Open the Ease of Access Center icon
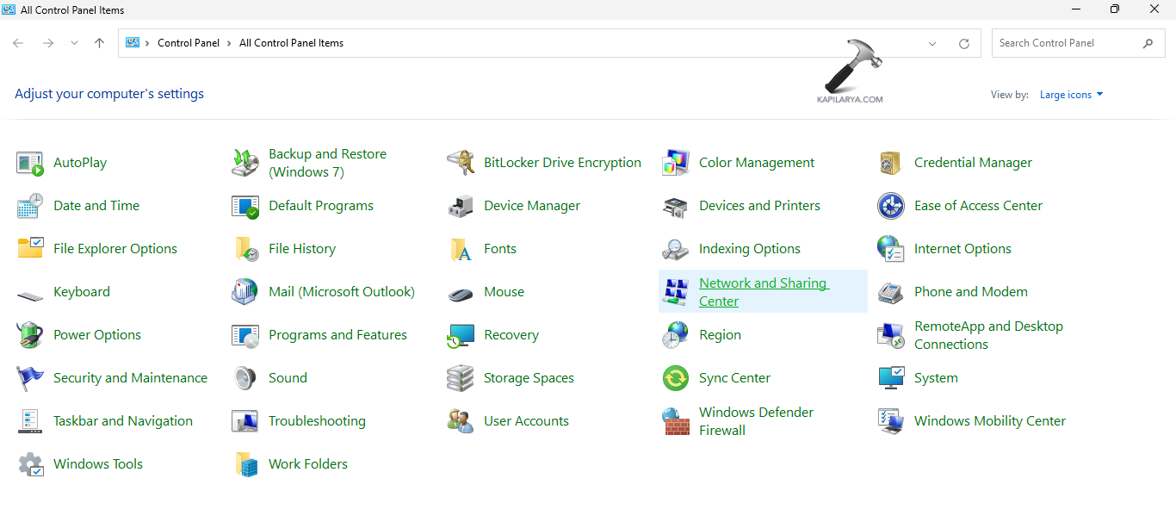1176x522 pixels. [x=890, y=206]
